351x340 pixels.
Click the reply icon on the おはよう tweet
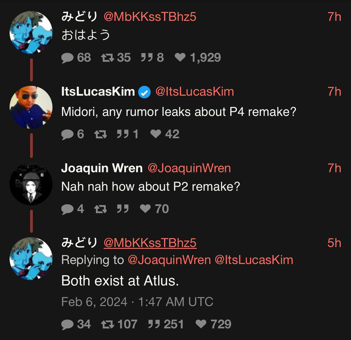(68, 58)
